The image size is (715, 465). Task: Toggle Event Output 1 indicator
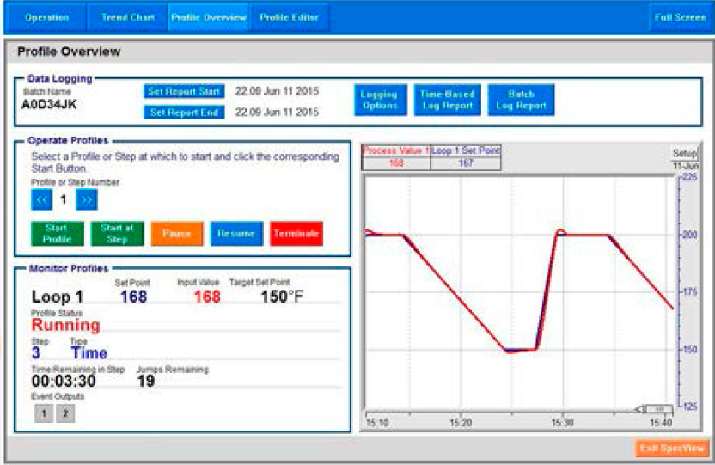coord(43,413)
